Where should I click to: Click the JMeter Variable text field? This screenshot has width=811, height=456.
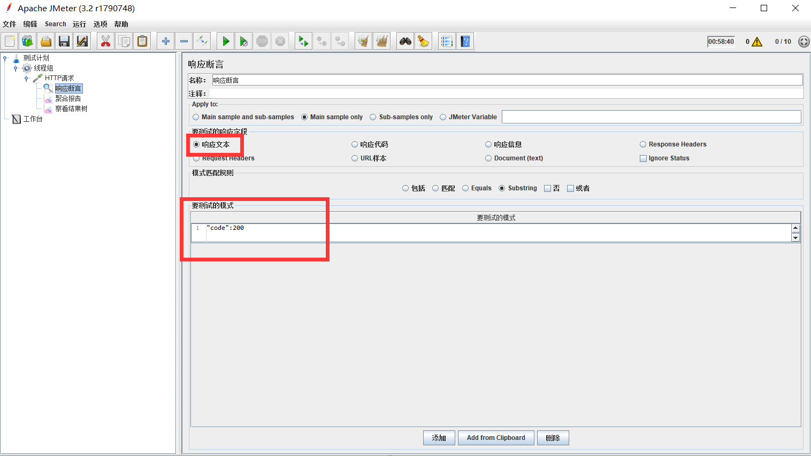pos(651,117)
